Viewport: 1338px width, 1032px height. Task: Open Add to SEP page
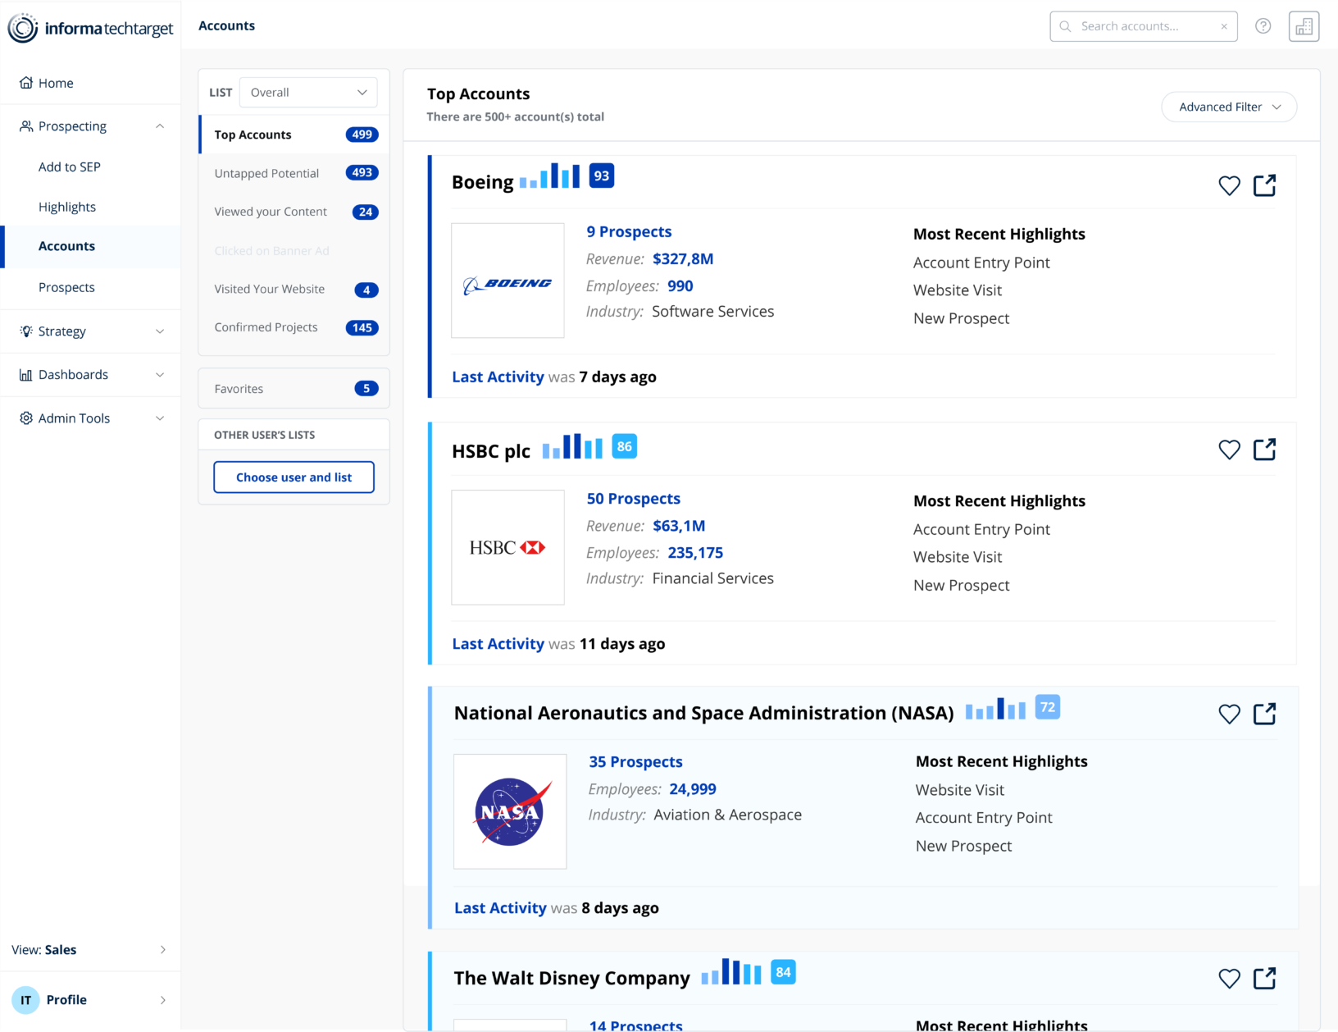(70, 167)
